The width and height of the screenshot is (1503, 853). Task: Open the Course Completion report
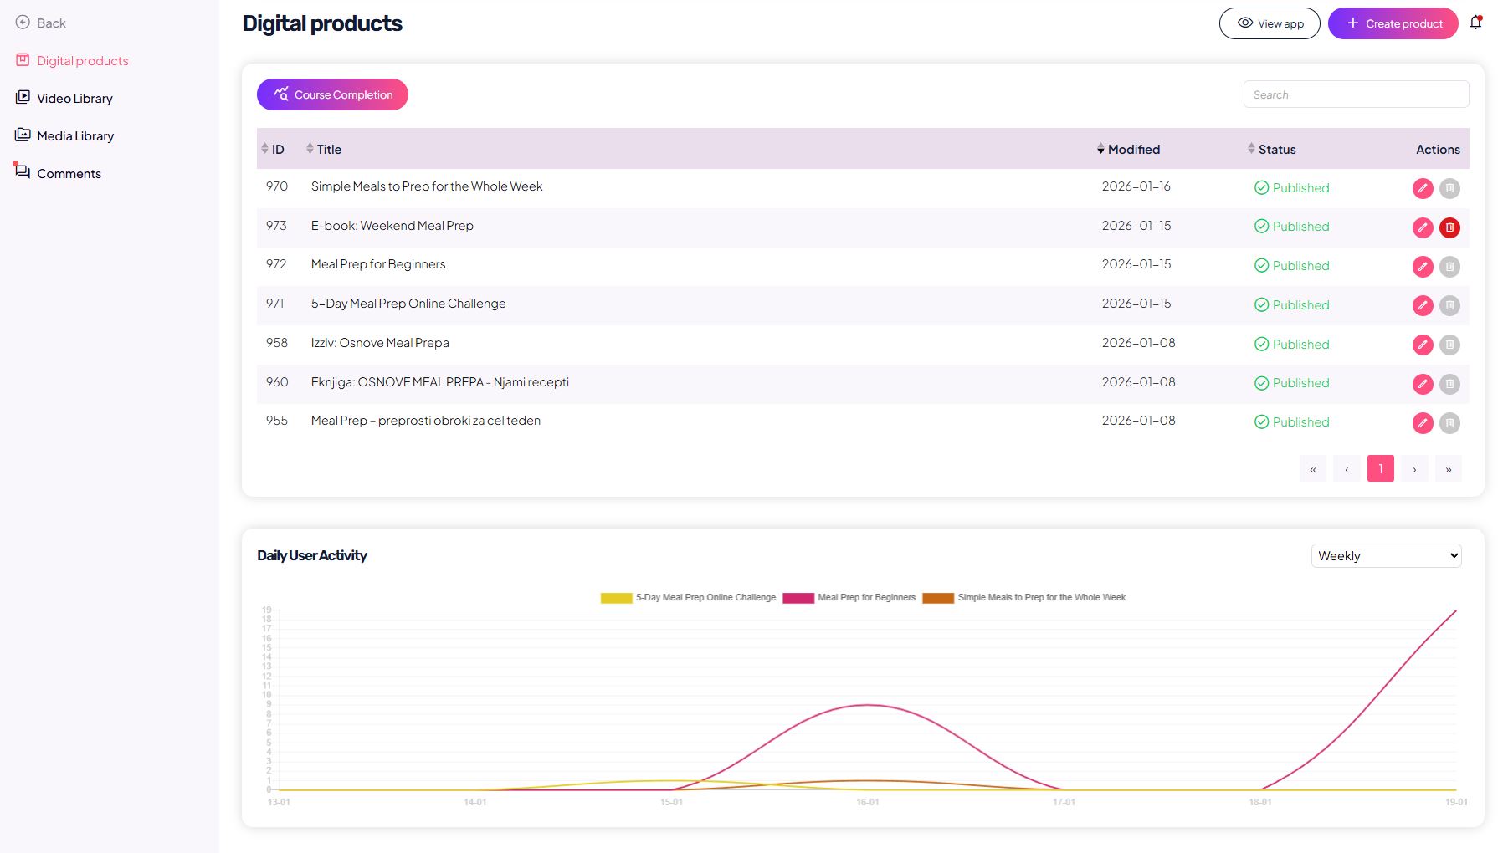[332, 94]
